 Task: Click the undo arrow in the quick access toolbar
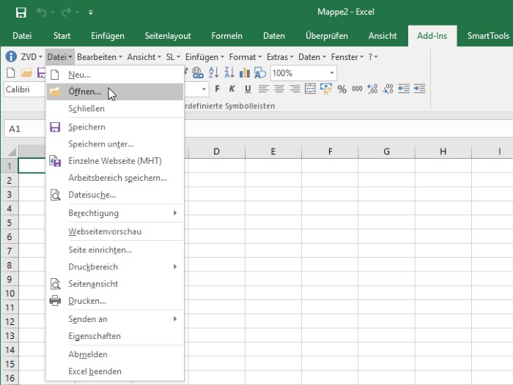coord(41,12)
